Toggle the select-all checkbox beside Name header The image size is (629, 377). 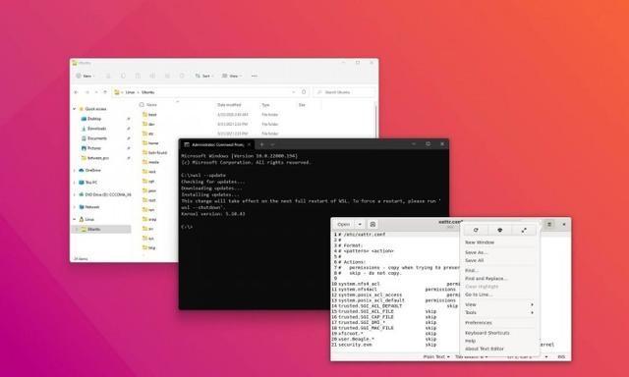pyautogui.click(x=142, y=105)
